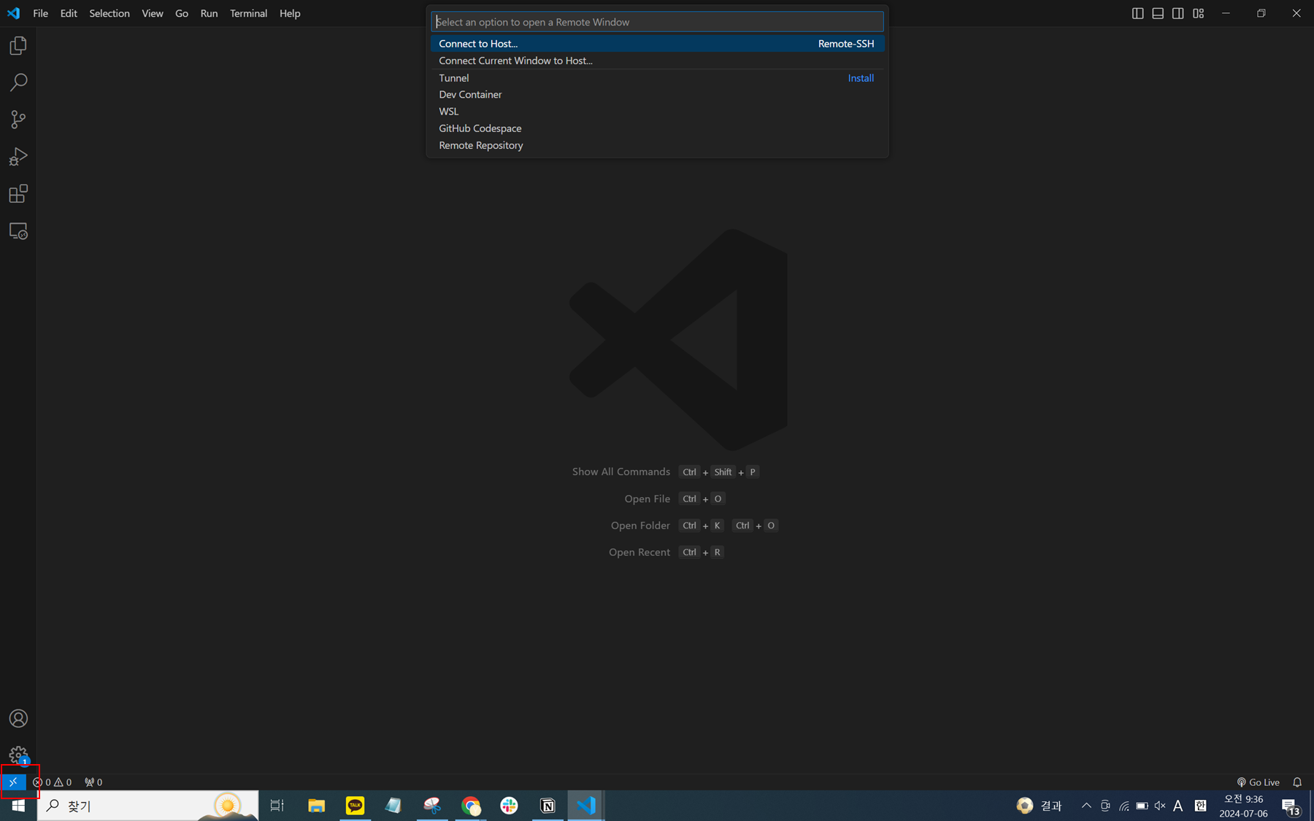1314x821 pixels.
Task: Open the network Wi-Fi tray icon
Action: [x=1124, y=806]
